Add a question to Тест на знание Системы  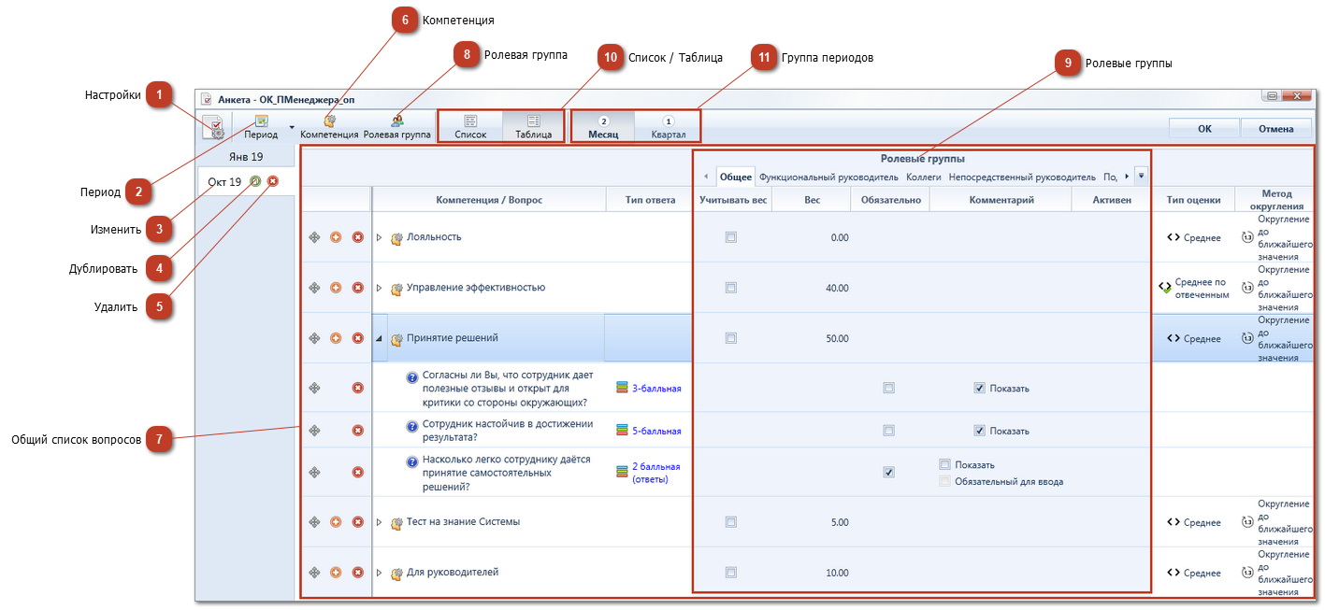point(336,522)
